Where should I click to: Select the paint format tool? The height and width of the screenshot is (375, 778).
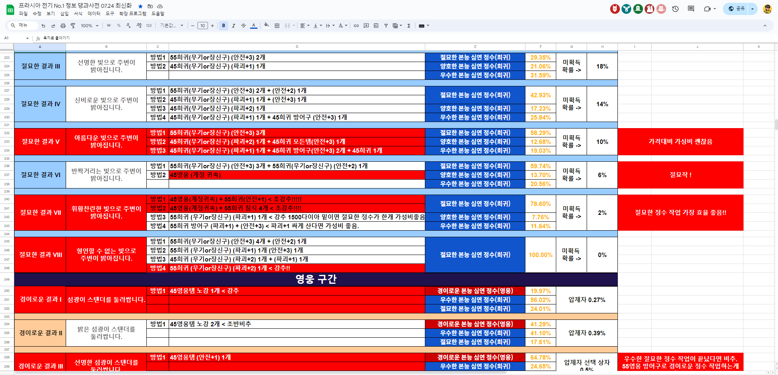tap(73, 26)
